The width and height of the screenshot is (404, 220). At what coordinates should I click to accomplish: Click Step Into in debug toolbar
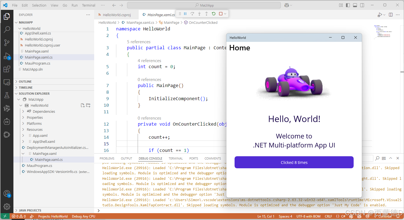click(x=200, y=14)
